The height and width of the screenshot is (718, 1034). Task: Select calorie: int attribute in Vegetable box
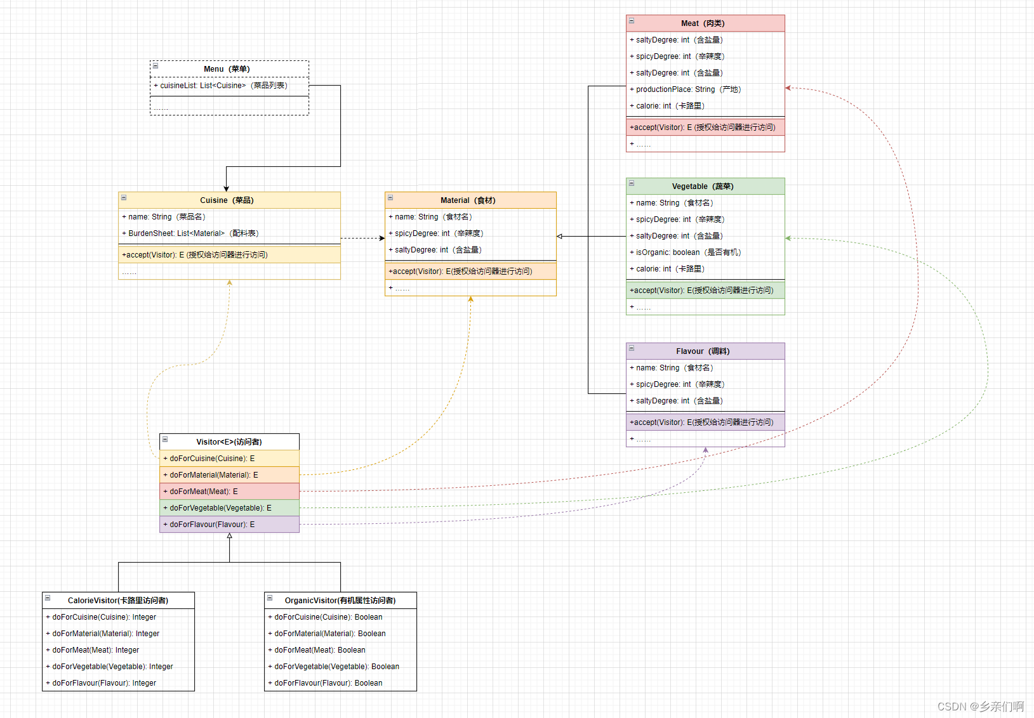(x=706, y=269)
